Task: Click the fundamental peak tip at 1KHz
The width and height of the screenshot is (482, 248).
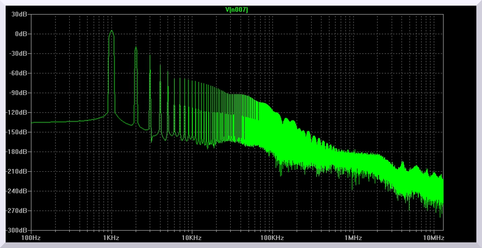Action: coord(112,31)
